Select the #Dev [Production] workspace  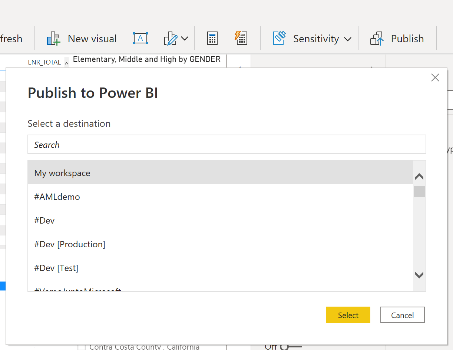point(220,244)
